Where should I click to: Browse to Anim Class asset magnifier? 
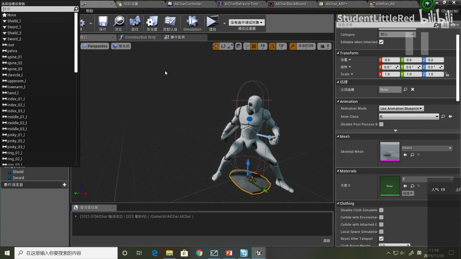pos(443,117)
